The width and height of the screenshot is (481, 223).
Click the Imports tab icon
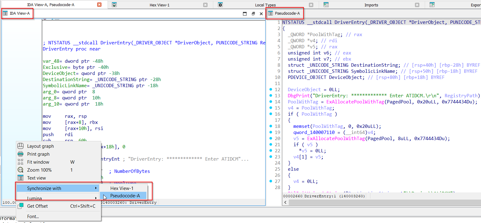tap(326, 5)
